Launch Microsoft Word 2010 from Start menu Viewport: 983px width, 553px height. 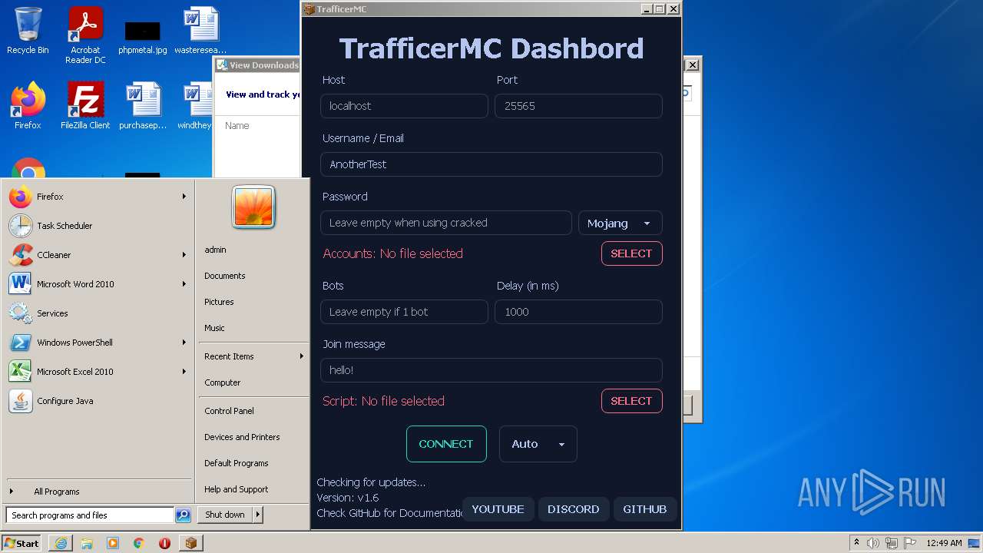[x=98, y=284]
